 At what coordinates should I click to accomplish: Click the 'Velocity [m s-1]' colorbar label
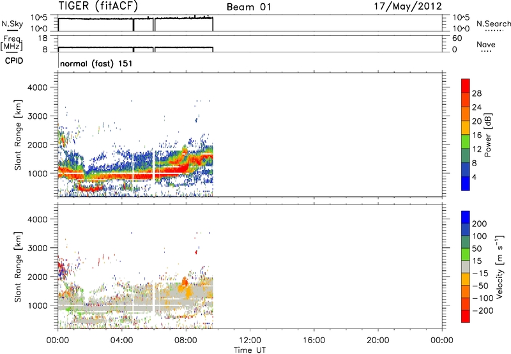pos(500,266)
